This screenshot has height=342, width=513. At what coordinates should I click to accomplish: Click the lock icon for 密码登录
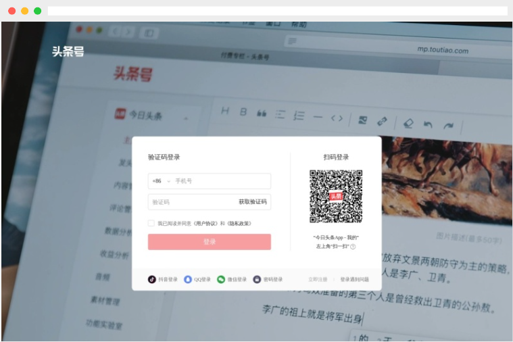(x=257, y=279)
